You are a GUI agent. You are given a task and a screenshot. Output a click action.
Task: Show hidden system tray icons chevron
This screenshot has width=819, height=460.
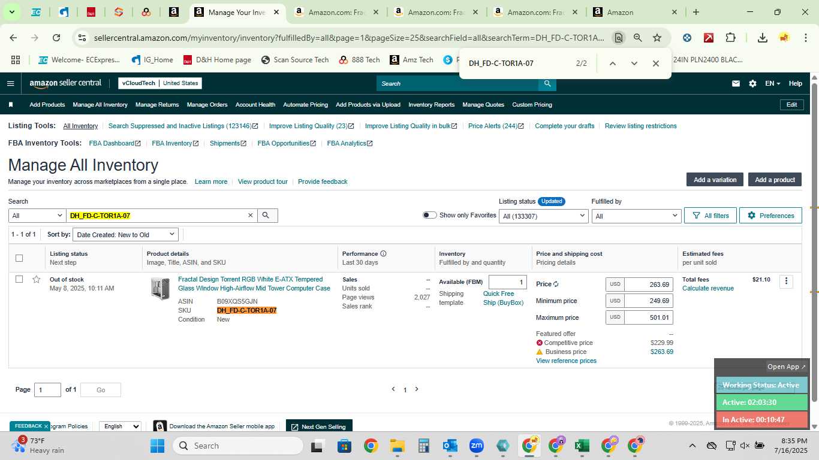pos(692,446)
